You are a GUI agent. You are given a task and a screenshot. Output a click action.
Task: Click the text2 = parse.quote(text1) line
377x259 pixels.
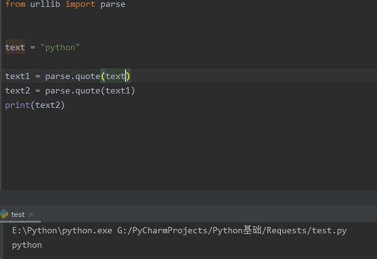pyautogui.click(x=70, y=90)
